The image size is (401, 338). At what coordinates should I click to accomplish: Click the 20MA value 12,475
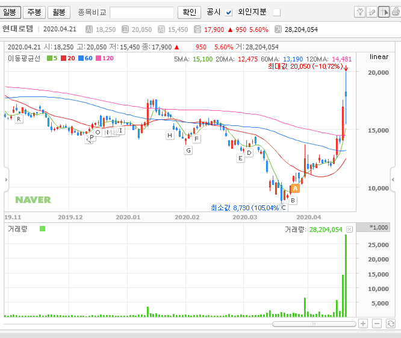(x=248, y=59)
